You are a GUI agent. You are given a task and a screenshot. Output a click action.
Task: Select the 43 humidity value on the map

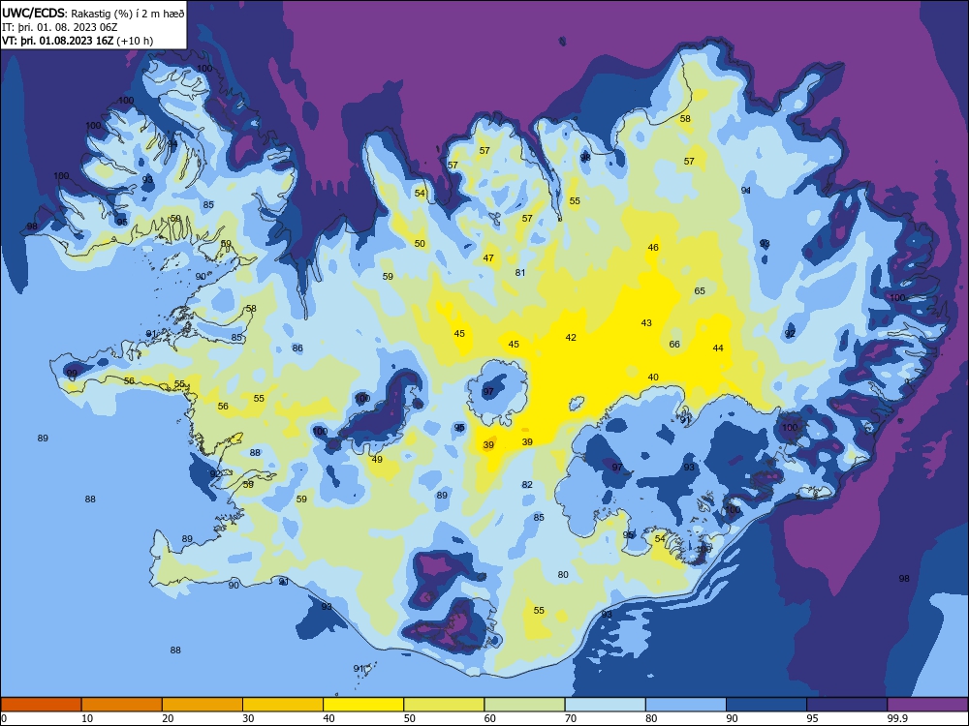coord(646,323)
